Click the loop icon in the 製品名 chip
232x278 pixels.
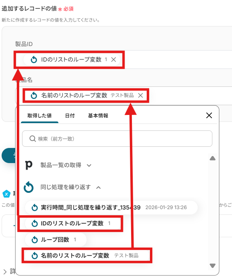34,95
